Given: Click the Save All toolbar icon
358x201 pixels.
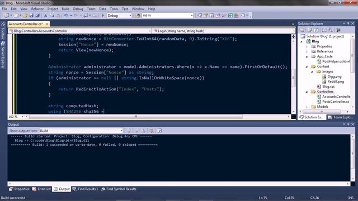Looking at the screenshot, I should coord(37,16).
